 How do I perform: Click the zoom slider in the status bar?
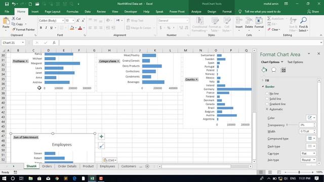[x=299, y=172]
